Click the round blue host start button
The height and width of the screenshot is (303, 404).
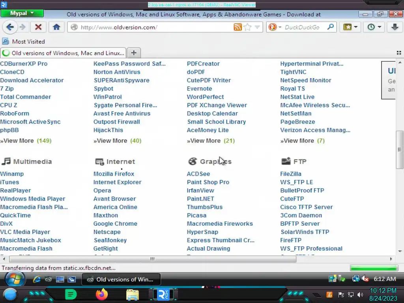point(10,294)
